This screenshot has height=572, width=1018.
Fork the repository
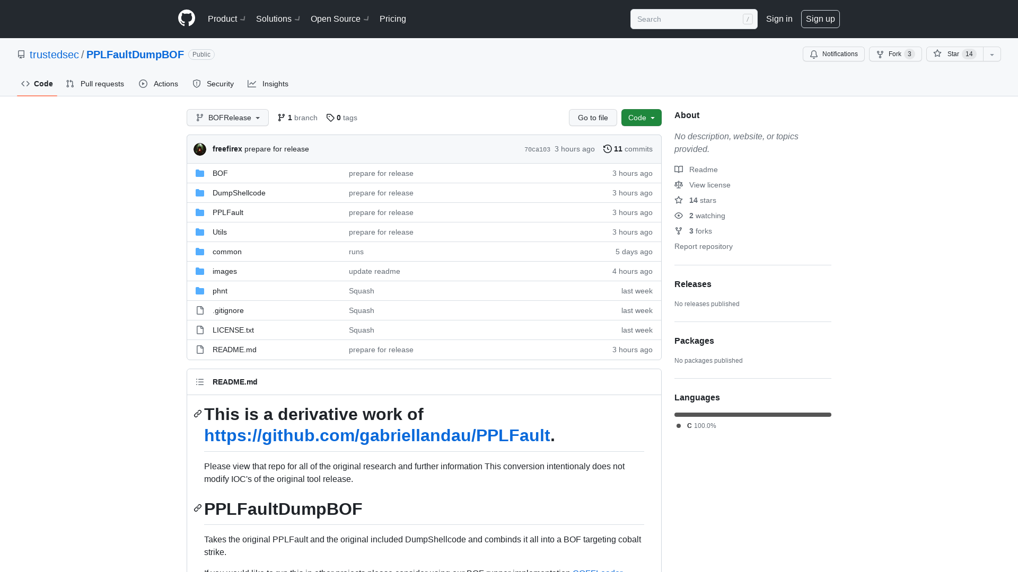coord(895,54)
